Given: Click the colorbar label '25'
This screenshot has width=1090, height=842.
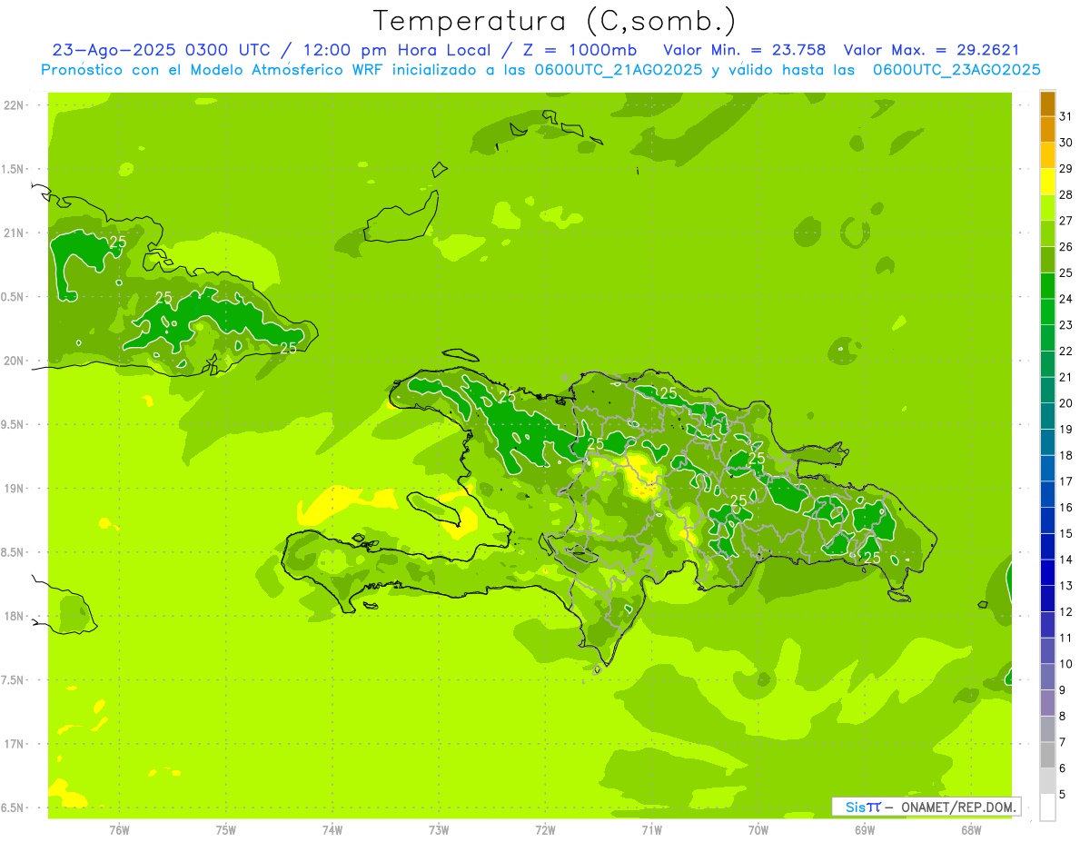Looking at the screenshot, I should point(1065,272).
